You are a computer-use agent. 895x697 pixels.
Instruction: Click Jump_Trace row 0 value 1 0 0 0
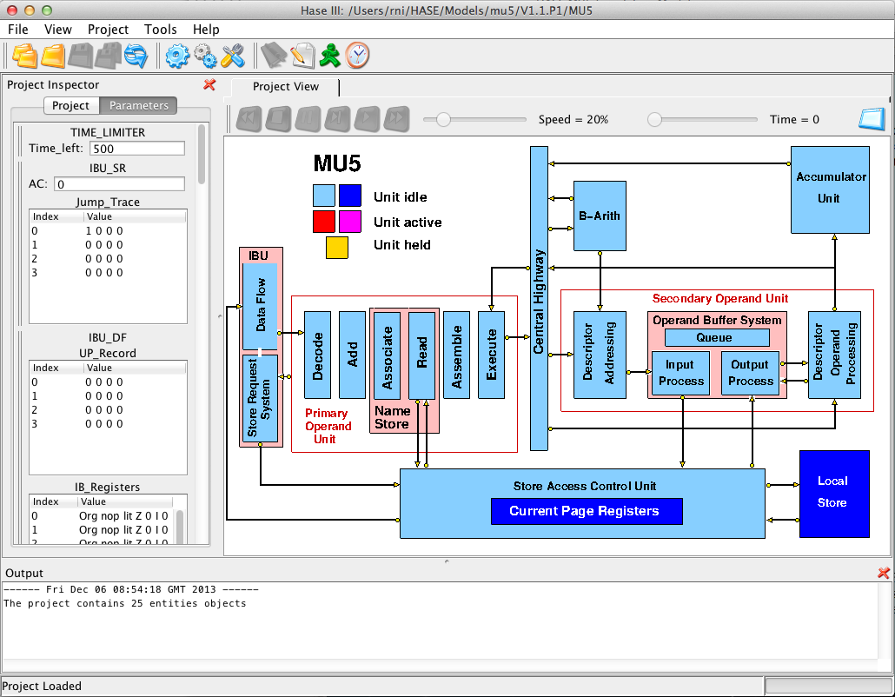coord(104,230)
